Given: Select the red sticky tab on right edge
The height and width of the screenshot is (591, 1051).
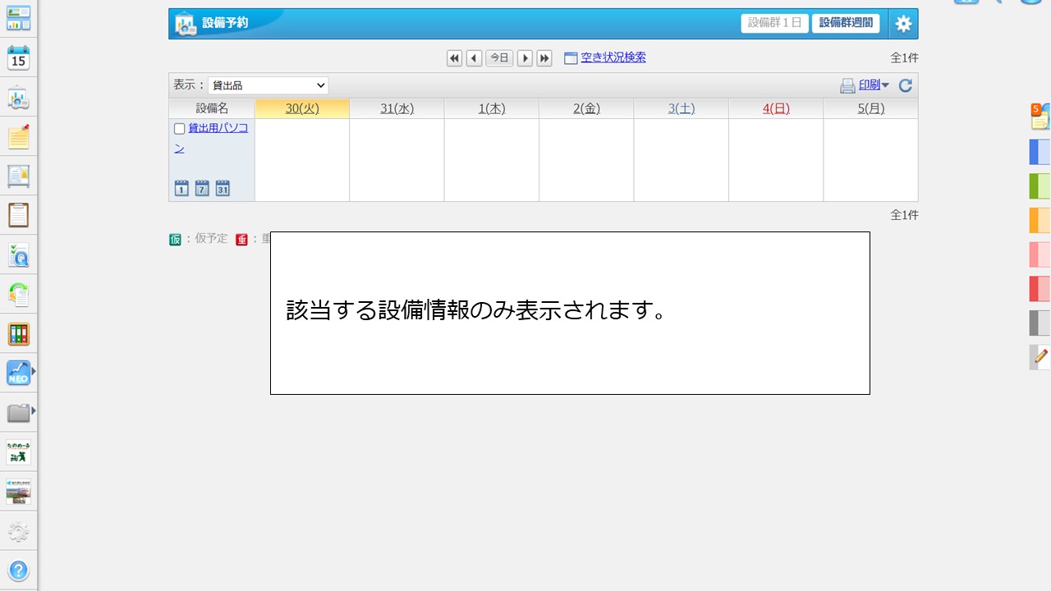Looking at the screenshot, I should (1040, 289).
